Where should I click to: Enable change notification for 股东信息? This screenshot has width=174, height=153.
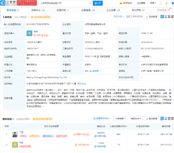tap(43, 119)
